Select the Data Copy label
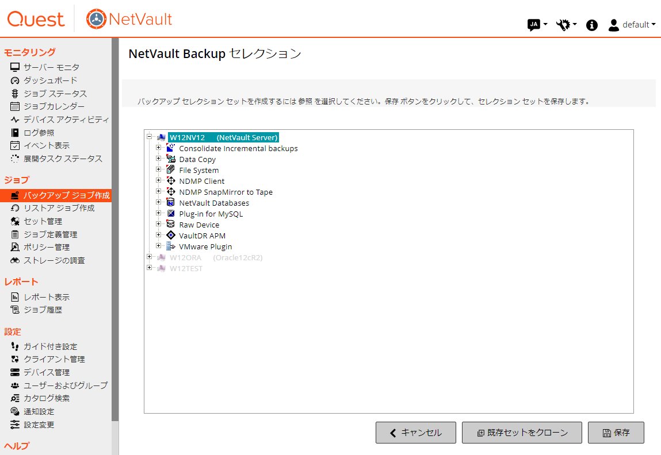The image size is (661, 455). click(197, 160)
